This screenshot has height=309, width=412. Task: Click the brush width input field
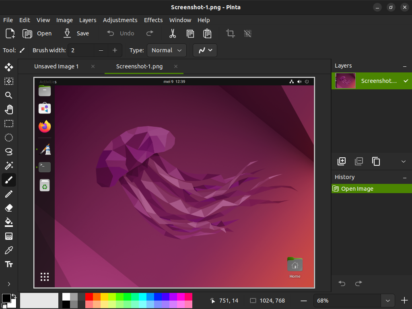tap(80, 50)
